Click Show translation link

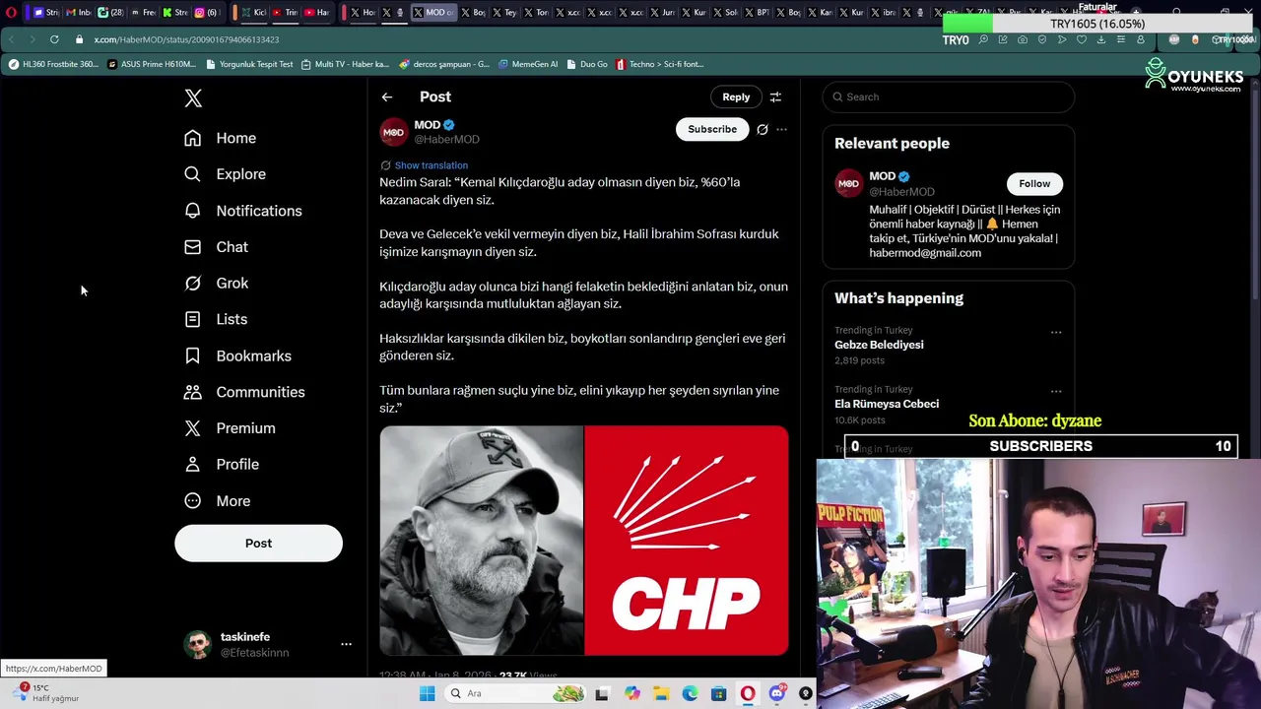[431, 165]
